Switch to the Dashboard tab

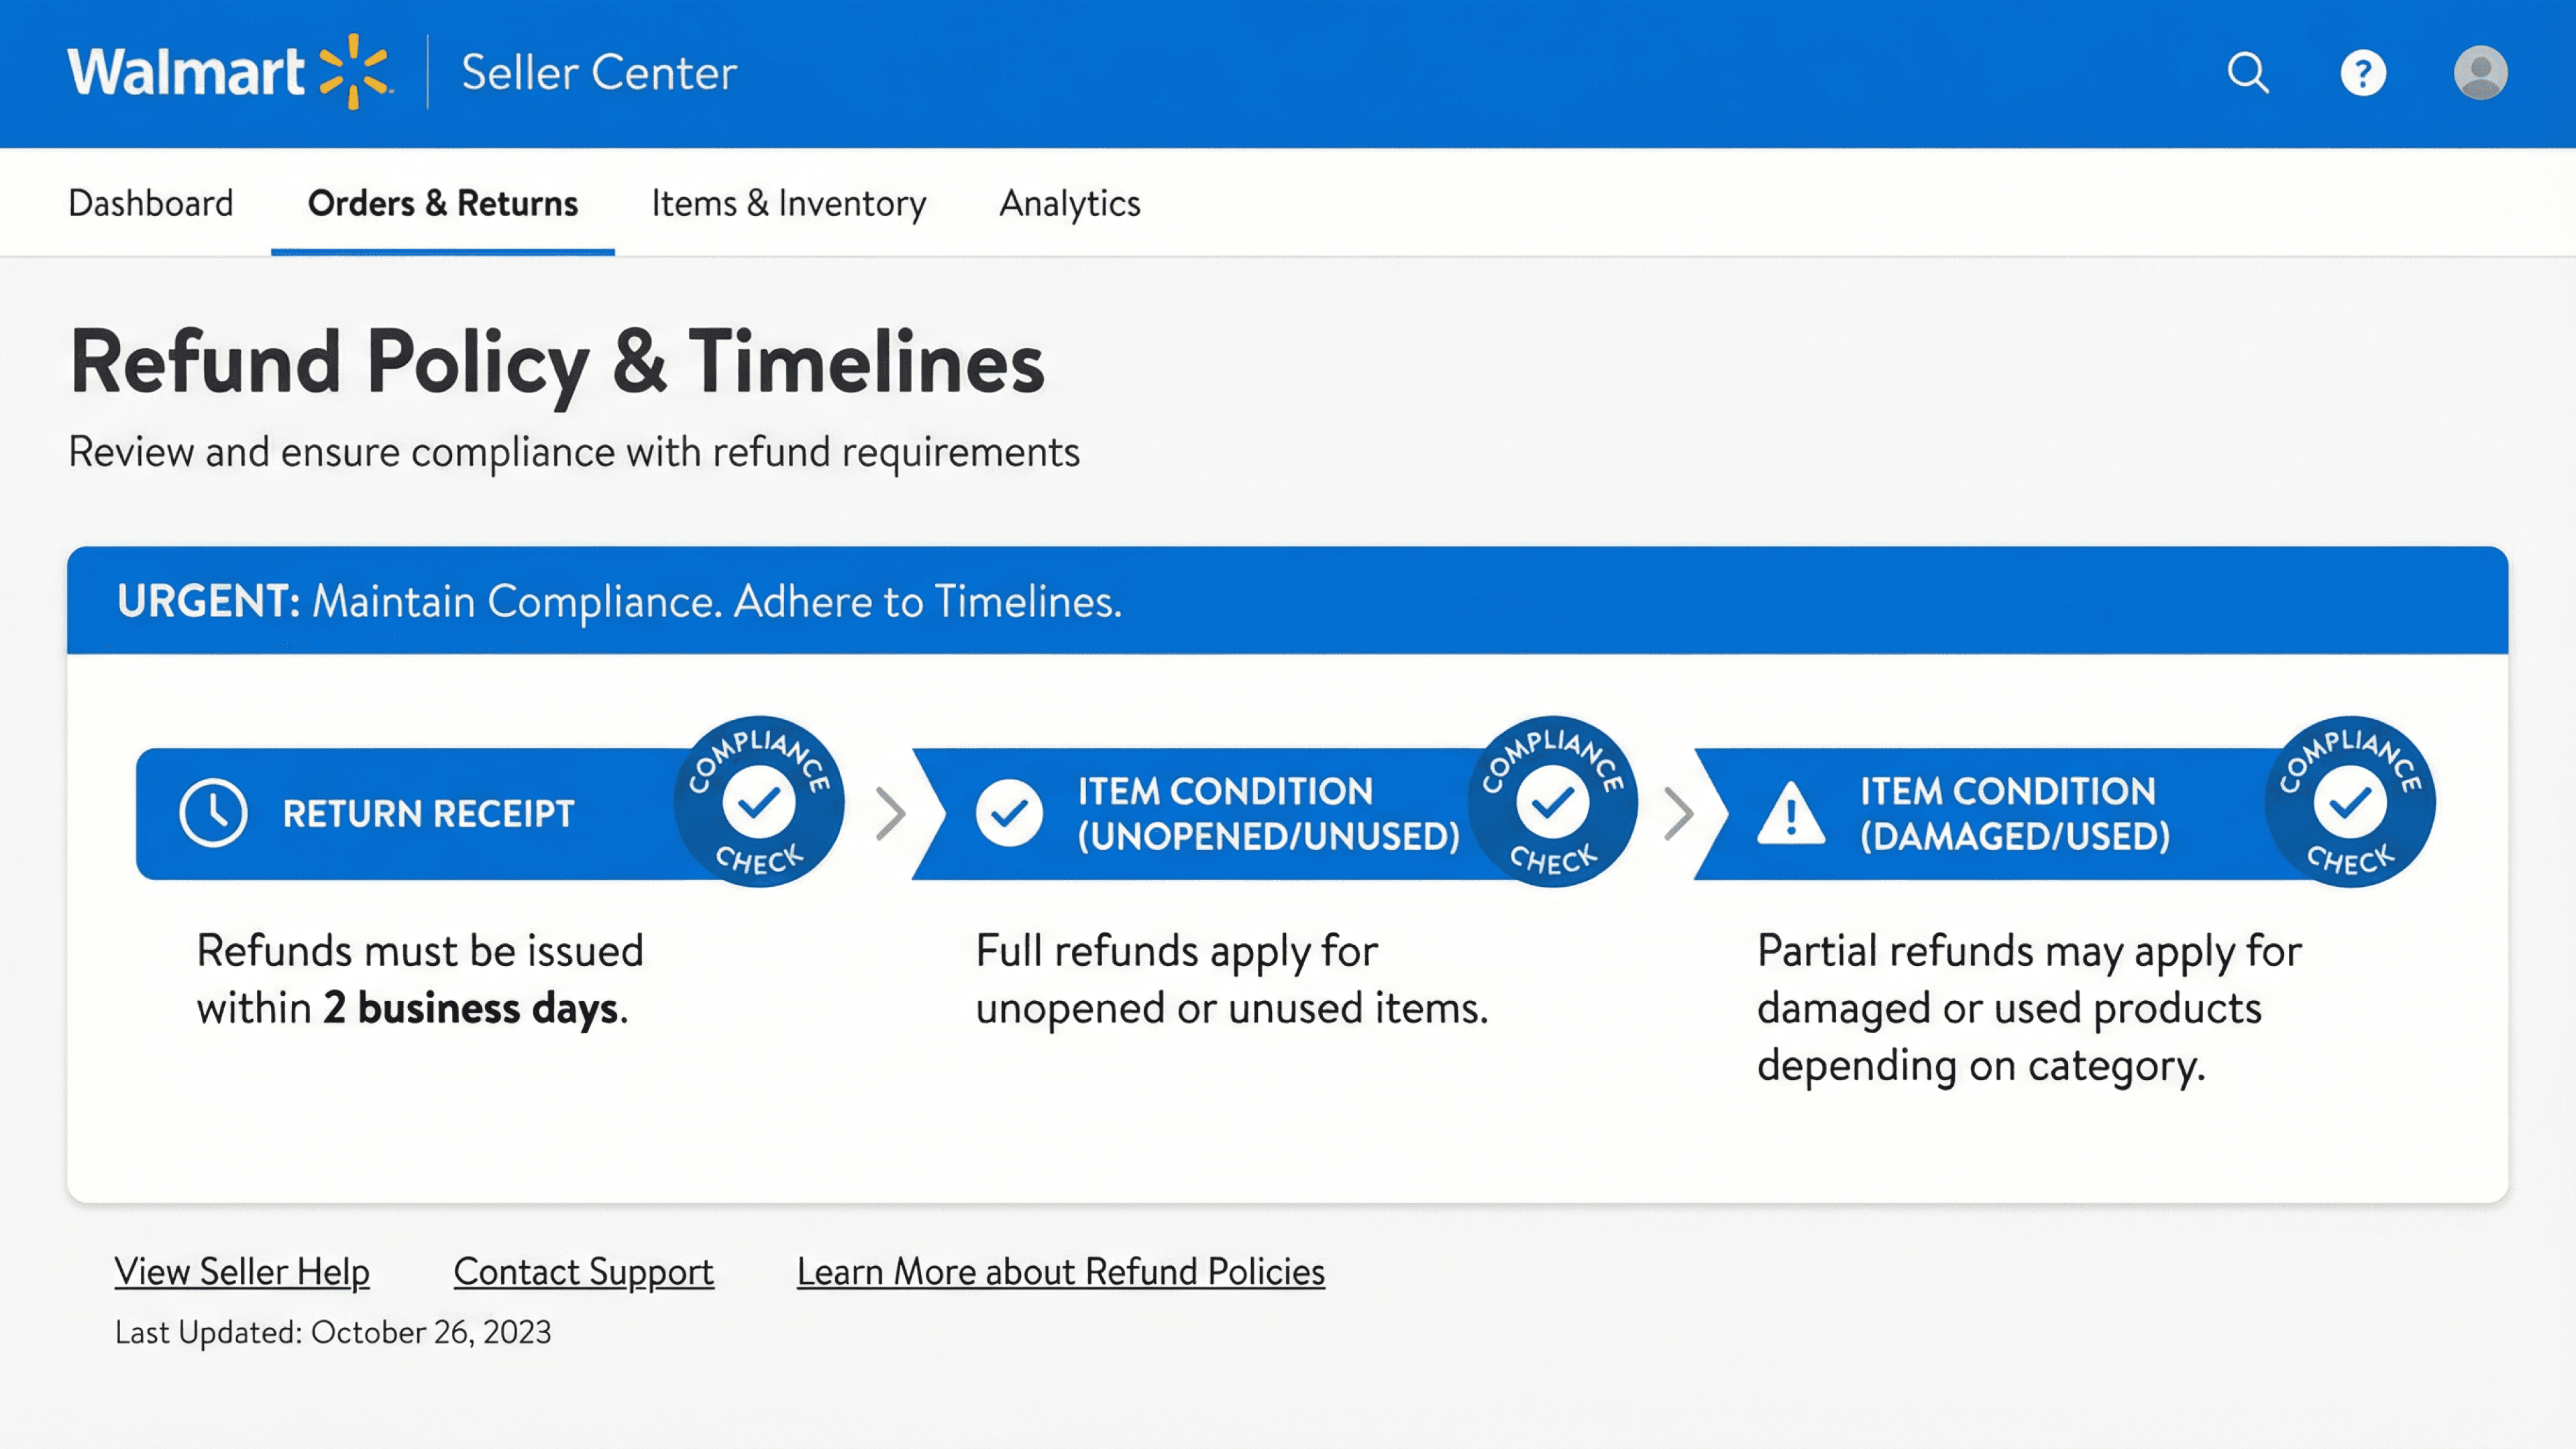(x=151, y=204)
